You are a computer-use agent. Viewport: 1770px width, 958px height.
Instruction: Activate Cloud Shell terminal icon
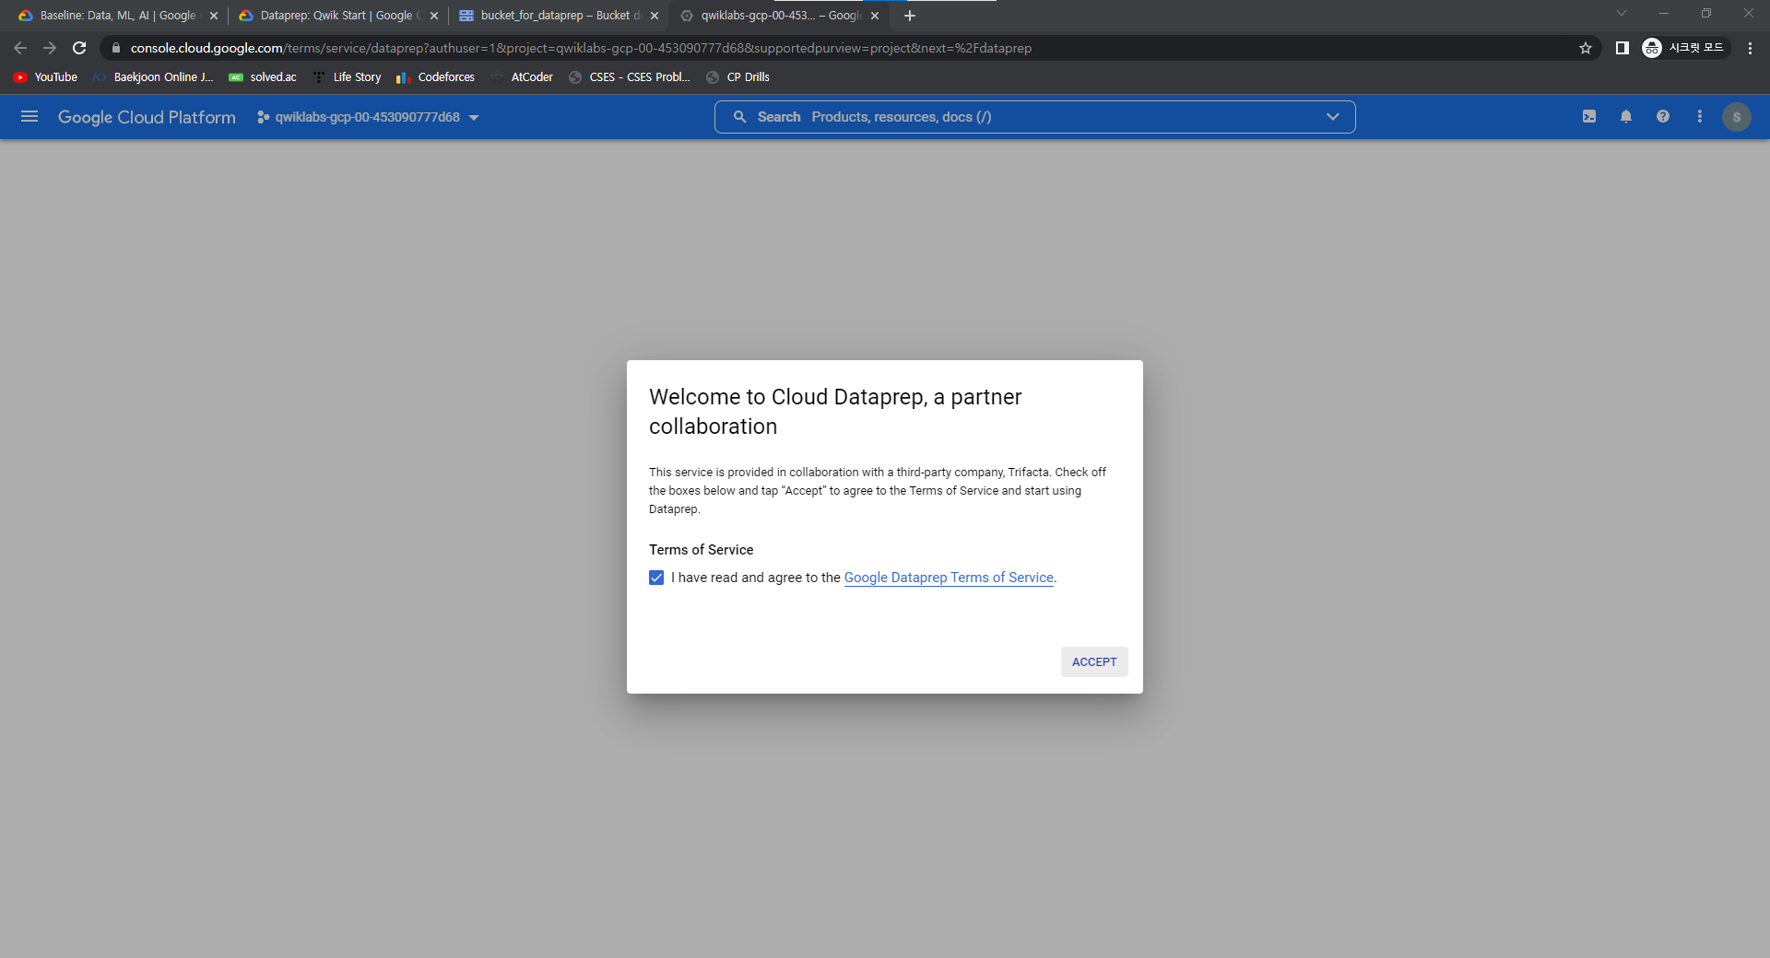tap(1589, 117)
